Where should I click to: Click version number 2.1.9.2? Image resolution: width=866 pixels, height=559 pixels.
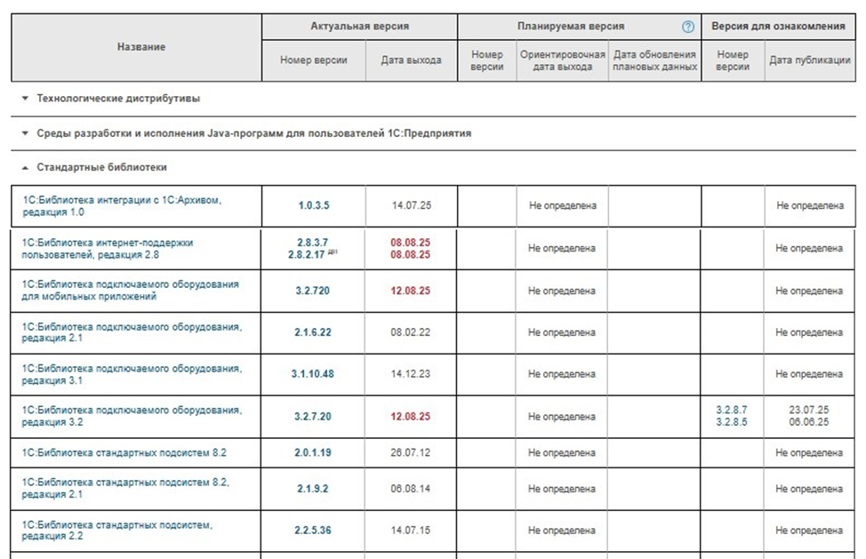[313, 489]
